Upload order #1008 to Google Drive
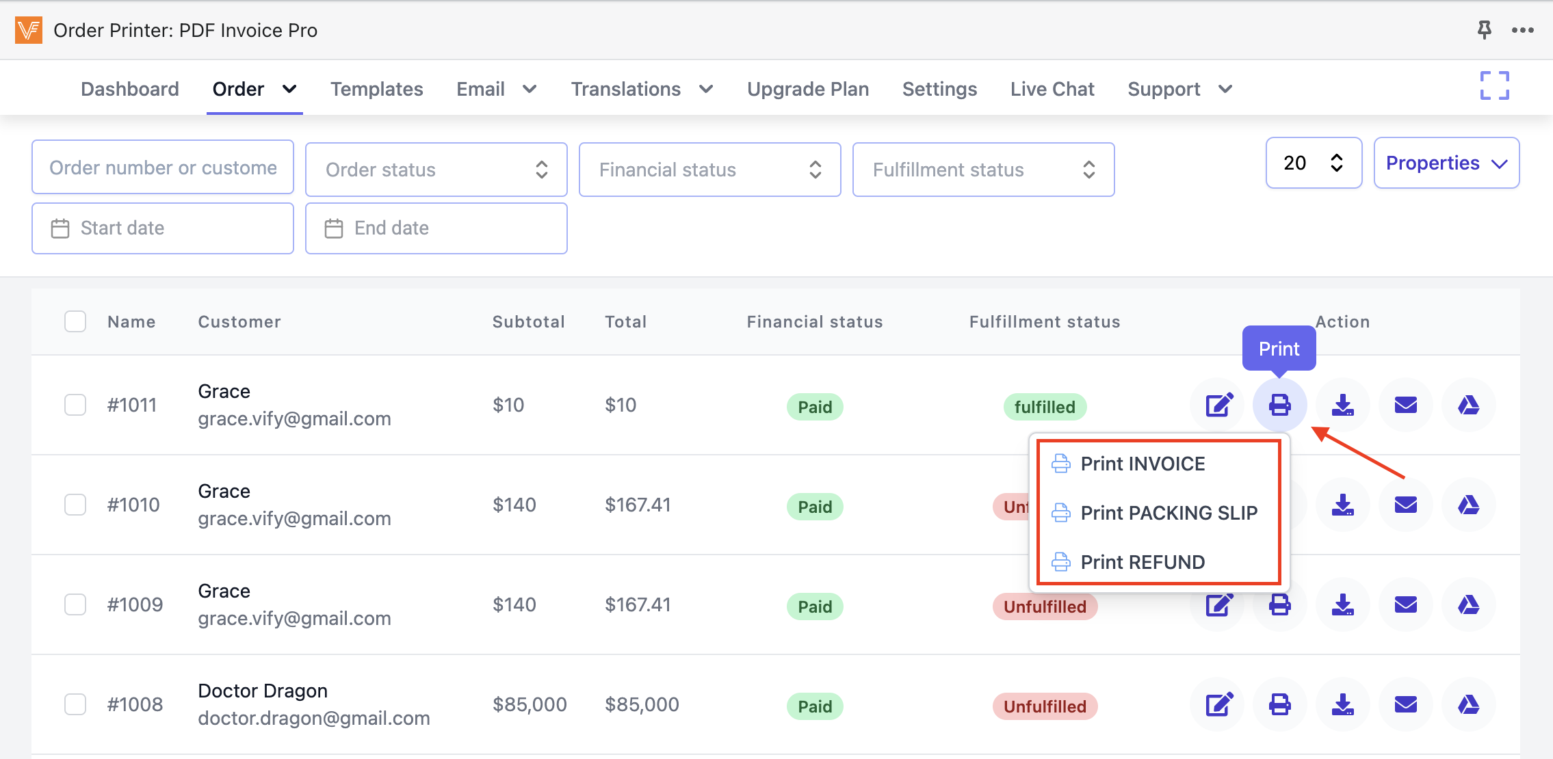This screenshot has height=759, width=1553. [1468, 704]
